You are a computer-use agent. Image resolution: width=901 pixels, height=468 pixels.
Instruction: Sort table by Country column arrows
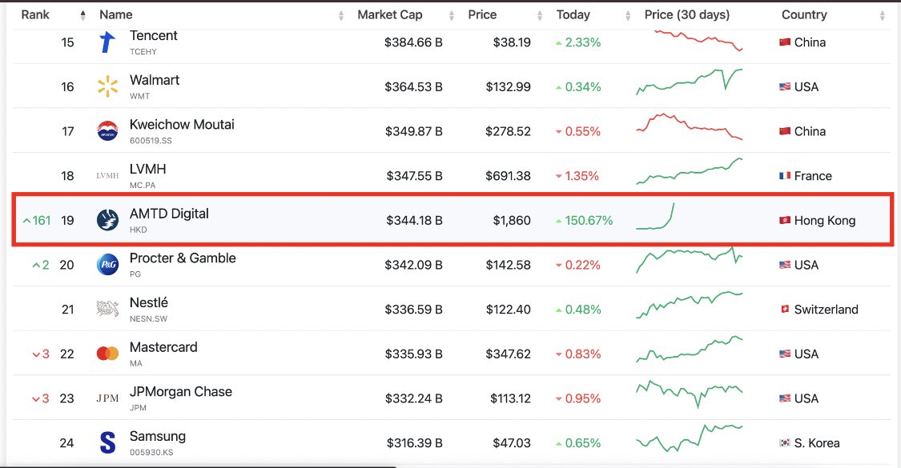coord(882,15)
